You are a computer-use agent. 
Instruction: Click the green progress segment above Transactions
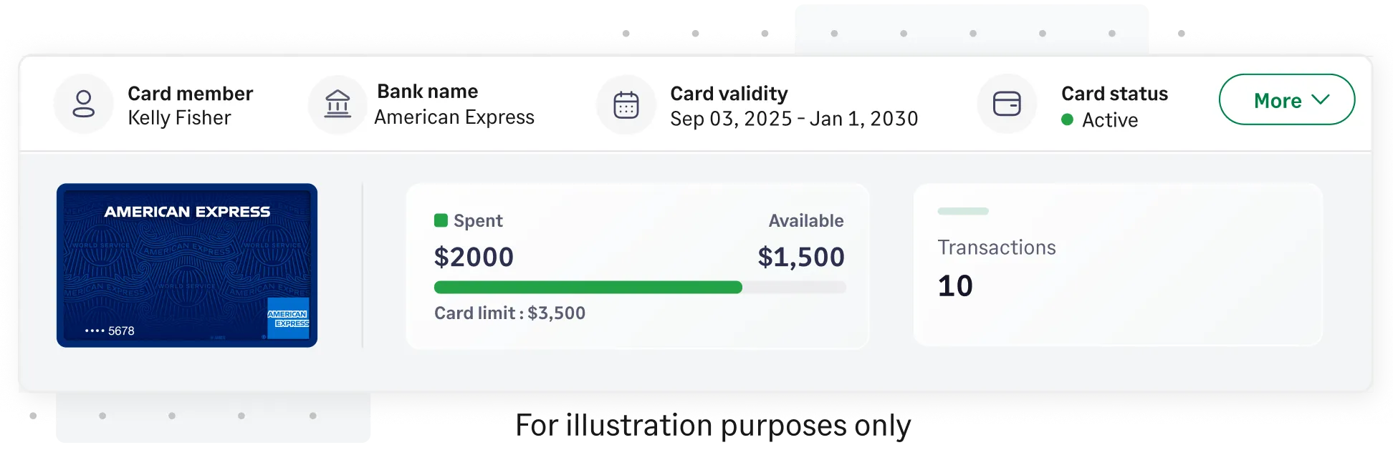pyautogui.click(x=963, y=211)
